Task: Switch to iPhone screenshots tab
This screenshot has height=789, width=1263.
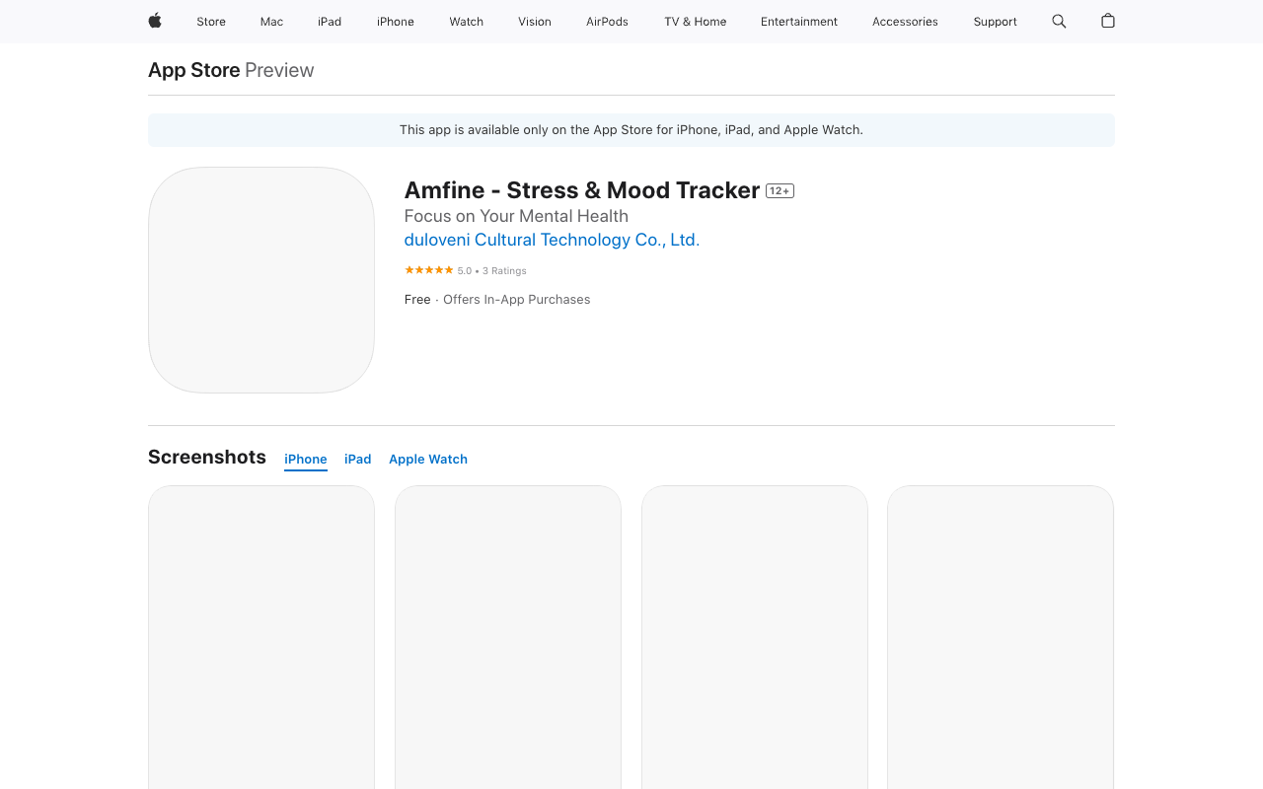Action: click(306, 460)
